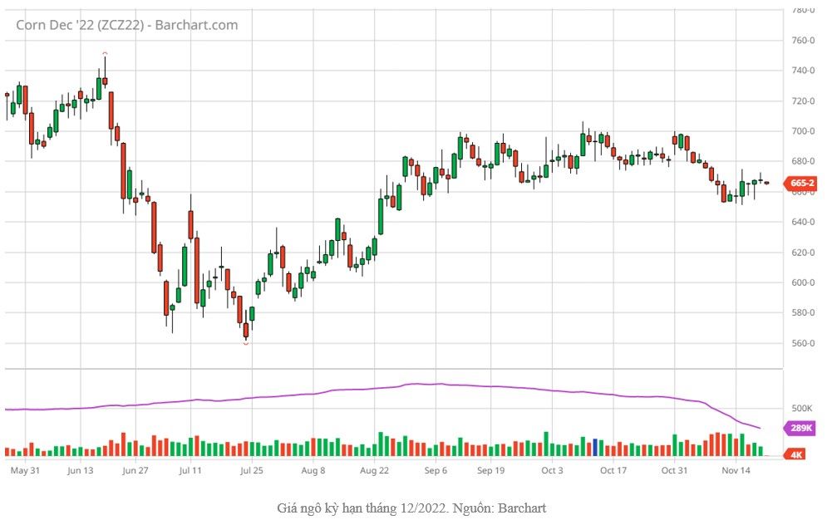Click the red high marker above the June peak
This screenshot has width=827, height=520.
click(105, 53)
